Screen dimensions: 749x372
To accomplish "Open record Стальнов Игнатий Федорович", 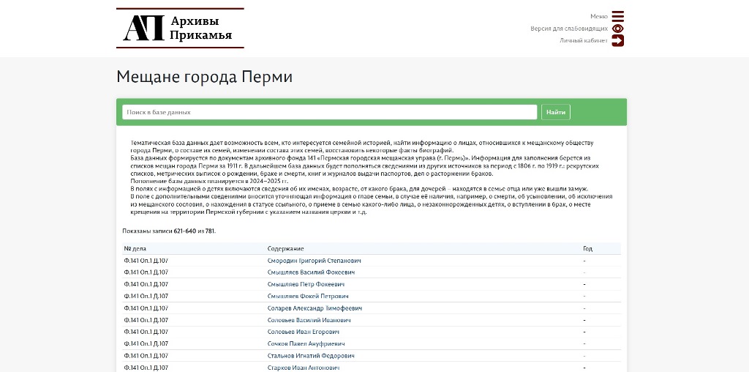I will tap(311, 356).
